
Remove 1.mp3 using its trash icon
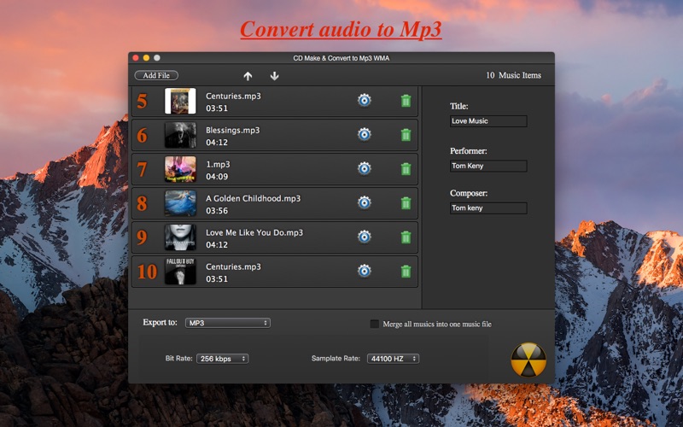point(406,168)
